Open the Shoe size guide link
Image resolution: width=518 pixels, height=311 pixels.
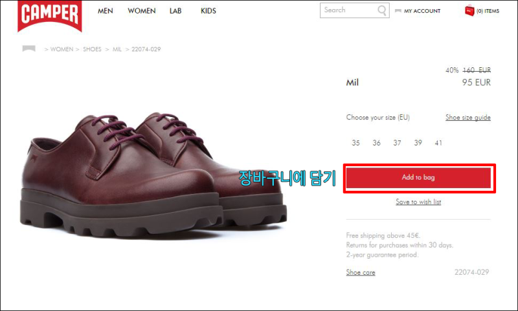click(x=467, y=118)
